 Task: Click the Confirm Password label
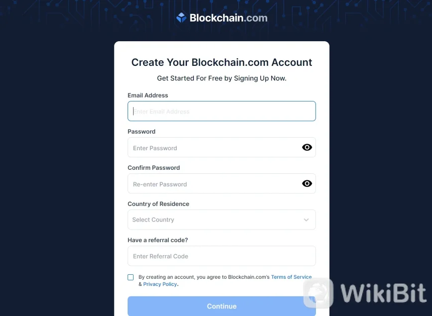(154, 168)
